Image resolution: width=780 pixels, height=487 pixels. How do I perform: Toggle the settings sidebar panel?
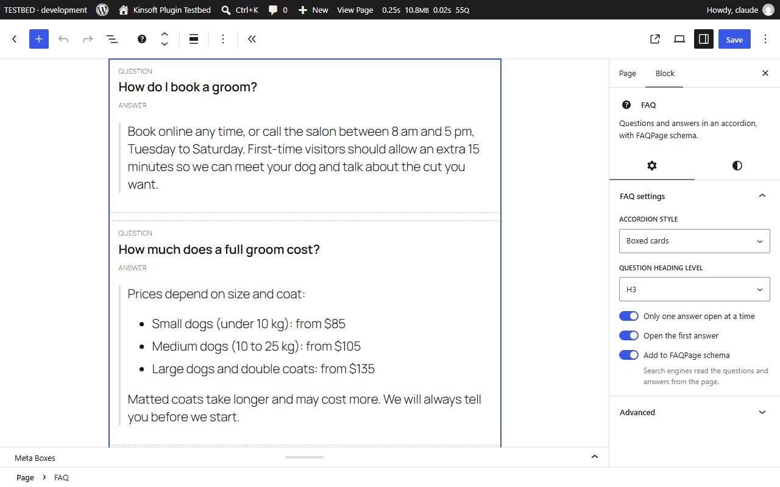704,39
